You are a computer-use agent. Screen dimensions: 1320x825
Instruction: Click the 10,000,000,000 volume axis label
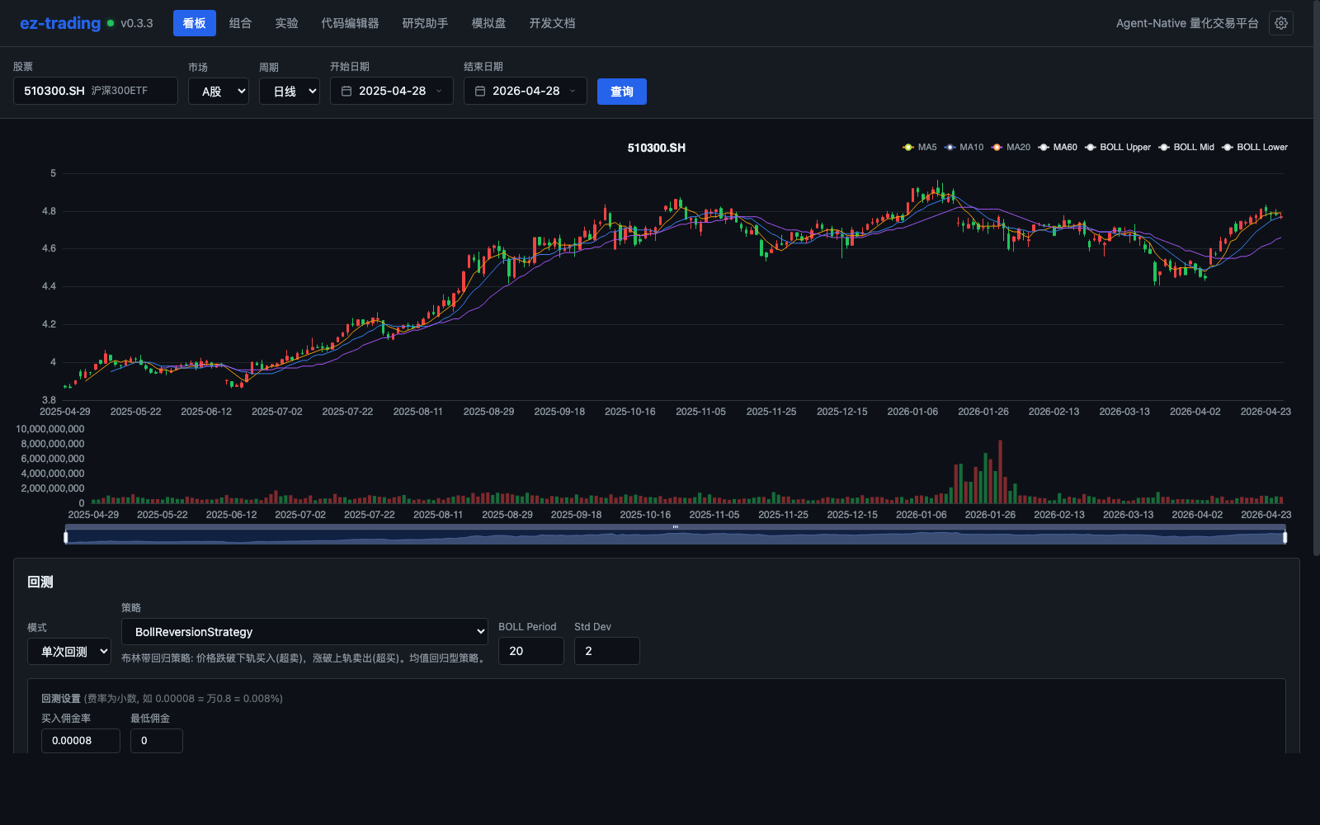point(50,429)
